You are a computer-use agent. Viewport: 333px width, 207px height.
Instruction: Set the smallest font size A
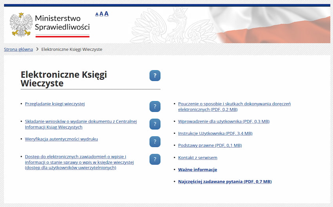97,14
